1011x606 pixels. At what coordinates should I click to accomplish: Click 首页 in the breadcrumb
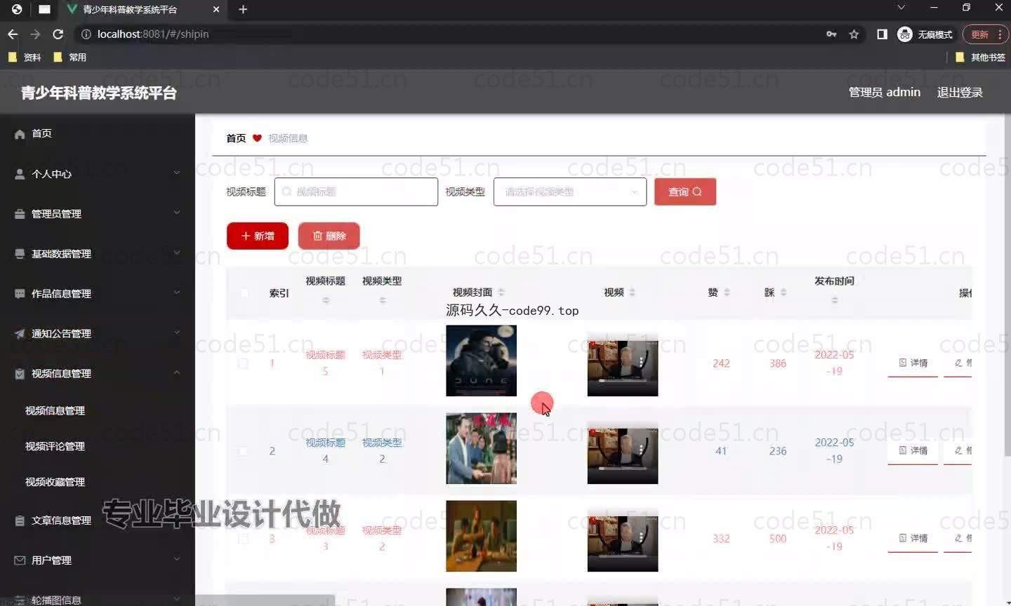[x=236, y=138]
